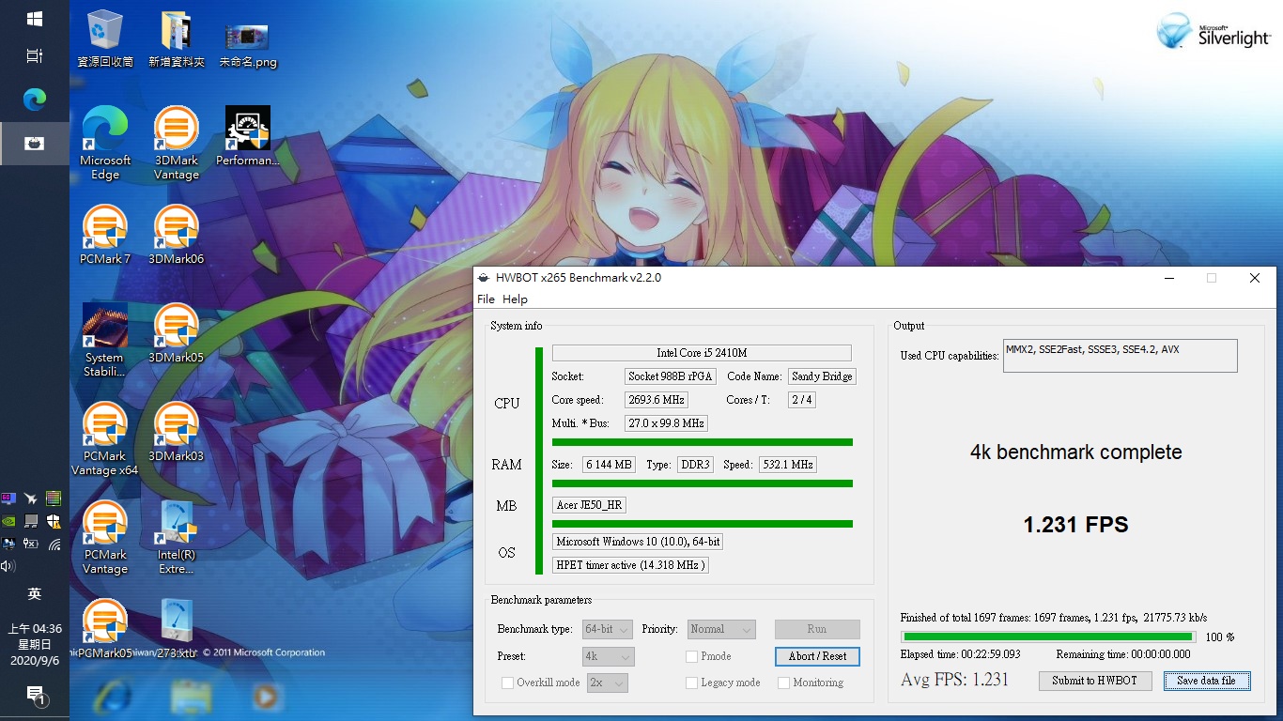Select the HWBOT benchmark taskbar button
1283x721 pixels.
[35, 144]
